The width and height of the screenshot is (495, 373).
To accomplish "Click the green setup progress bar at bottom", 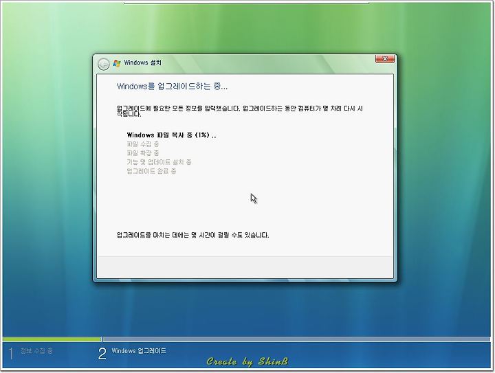I will point(52,339).
